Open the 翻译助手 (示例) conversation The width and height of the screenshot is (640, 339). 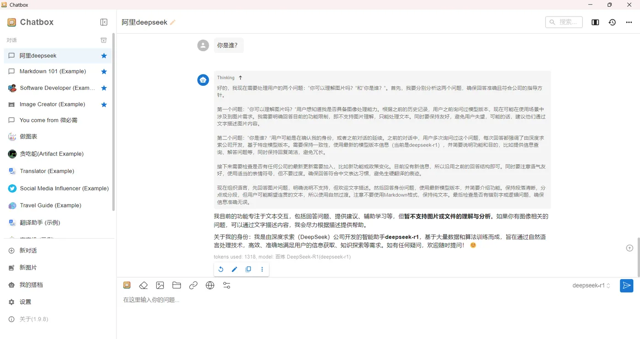(x=58, y=223)
